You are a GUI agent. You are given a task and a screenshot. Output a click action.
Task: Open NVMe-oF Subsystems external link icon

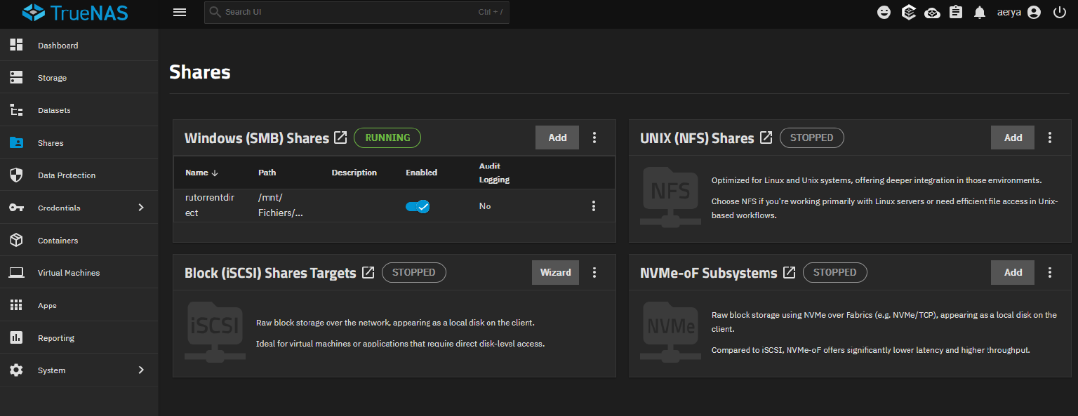[789, 272]
